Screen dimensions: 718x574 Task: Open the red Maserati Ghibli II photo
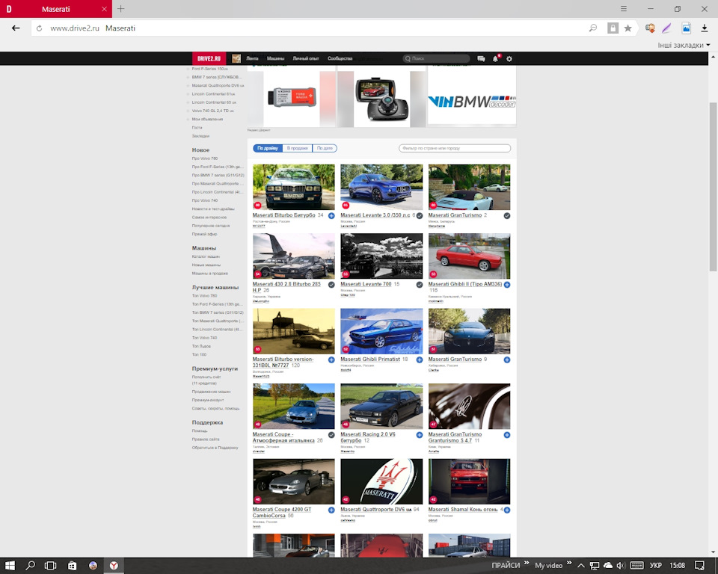point(470,256)
